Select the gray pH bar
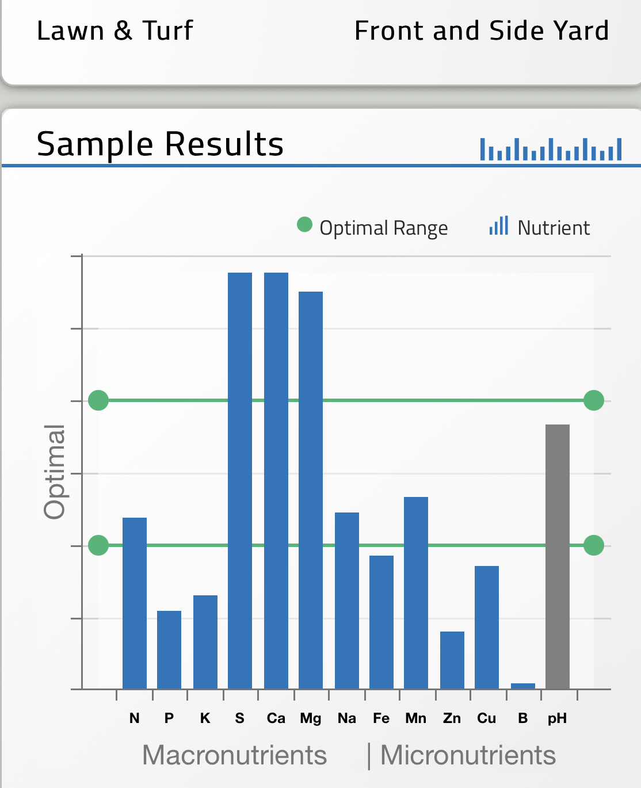 [558, 557]
